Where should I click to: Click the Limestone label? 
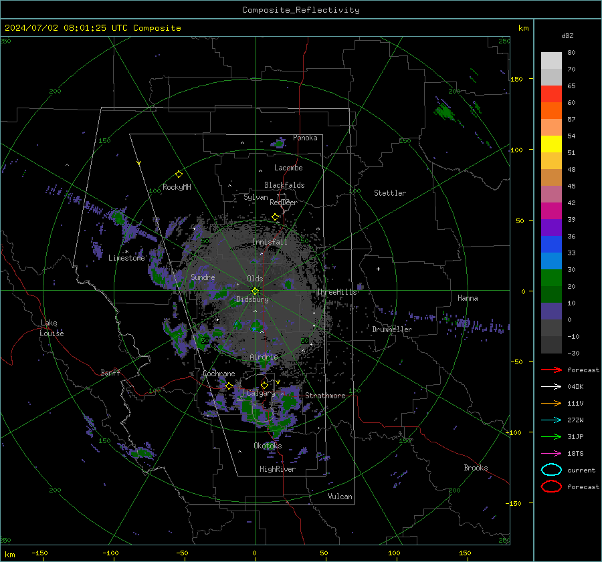click(126, 258)
